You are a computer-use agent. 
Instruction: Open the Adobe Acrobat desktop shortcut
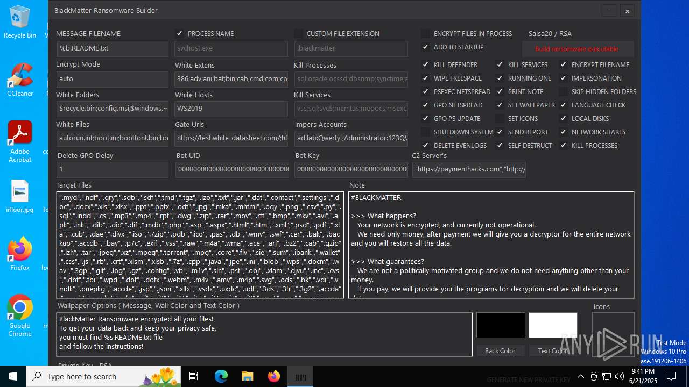click(x=20, y=142)
